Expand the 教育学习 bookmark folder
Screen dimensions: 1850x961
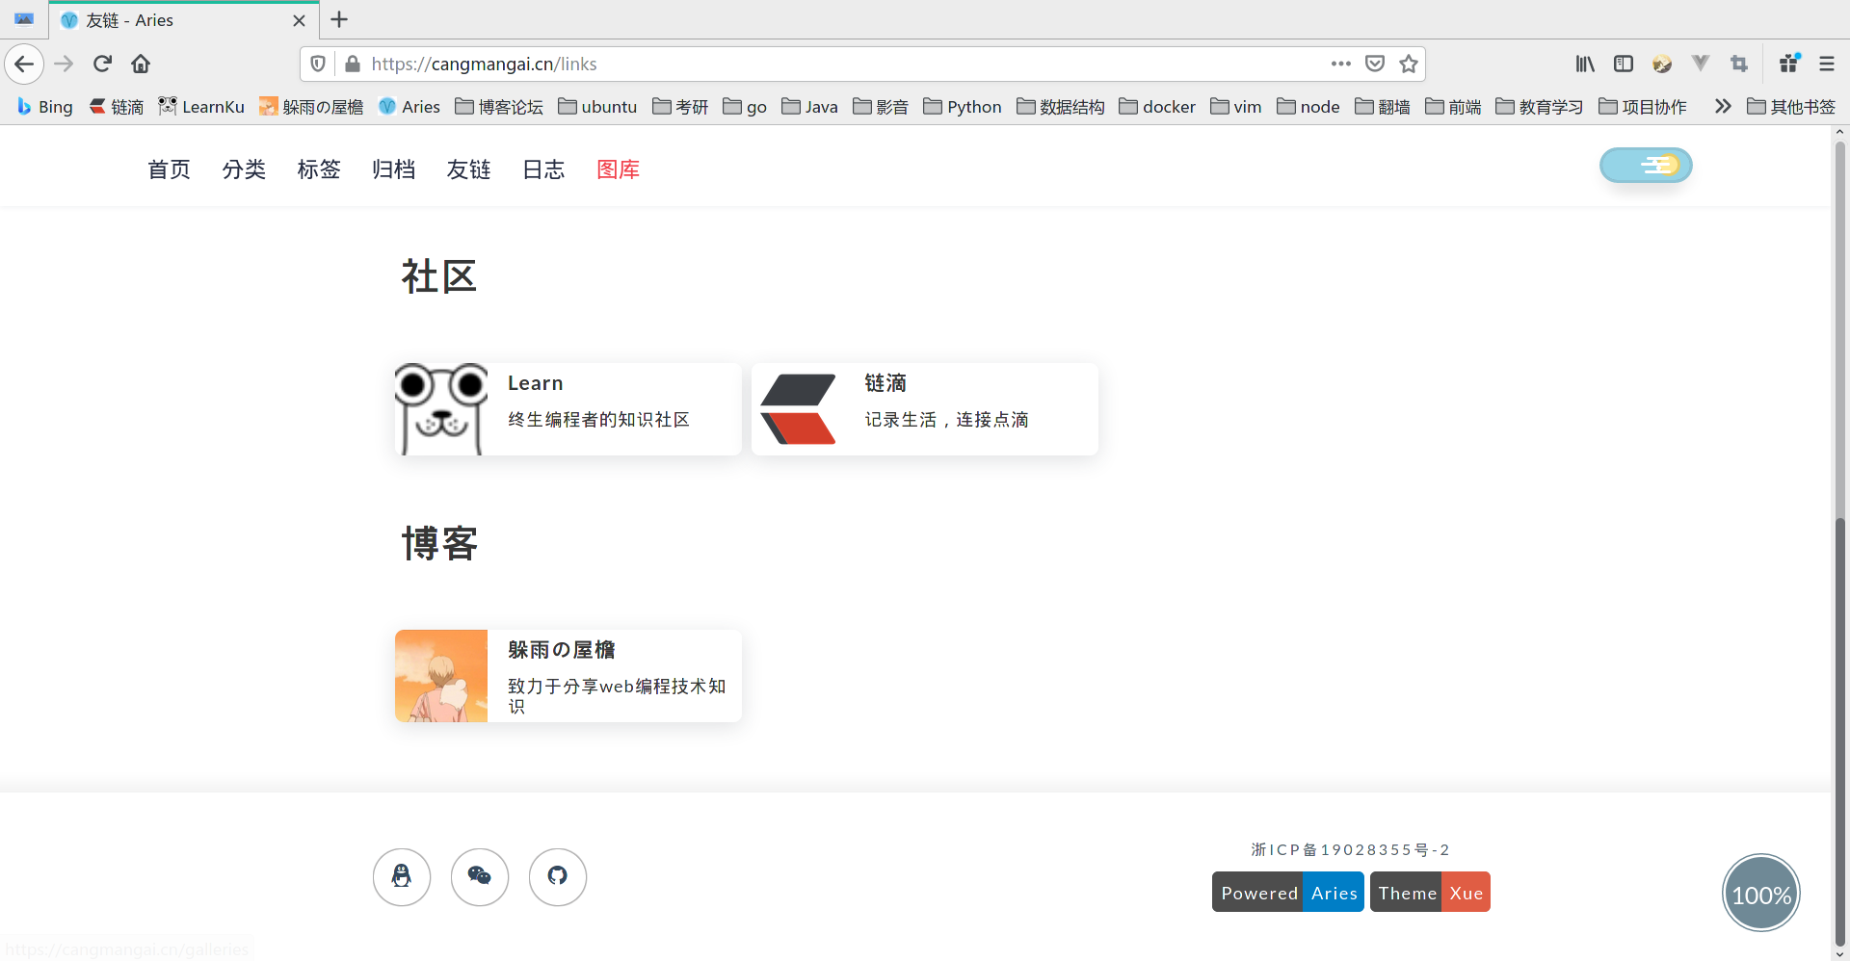1540,107
